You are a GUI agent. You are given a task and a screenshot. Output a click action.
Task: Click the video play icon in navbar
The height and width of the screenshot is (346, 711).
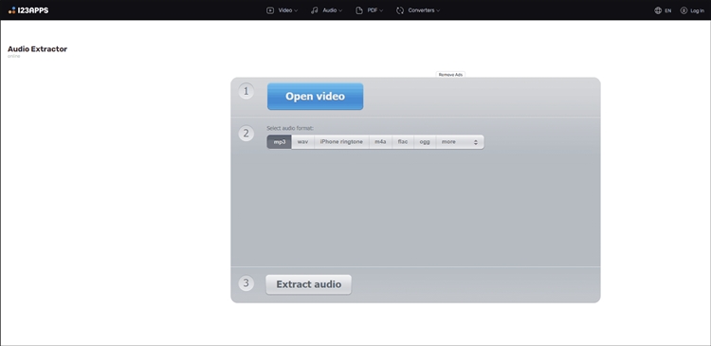click(270, 10)
